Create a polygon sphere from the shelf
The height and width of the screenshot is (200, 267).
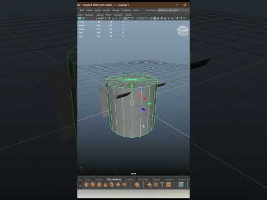click(86, 184)
